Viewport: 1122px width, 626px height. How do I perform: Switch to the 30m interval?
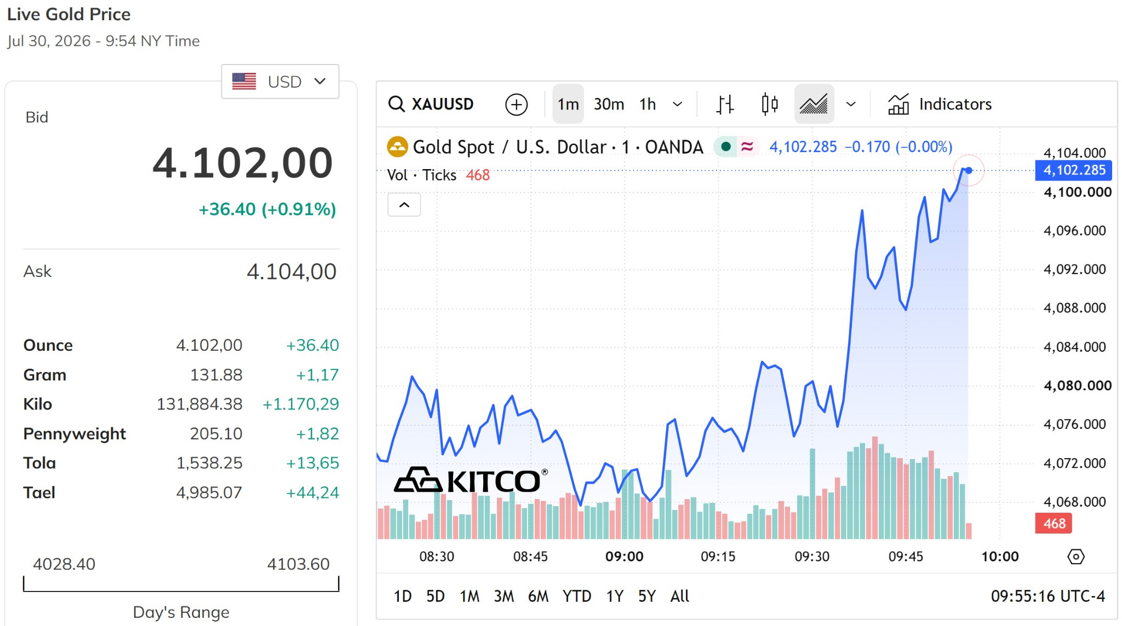click(x=609, y=104)
